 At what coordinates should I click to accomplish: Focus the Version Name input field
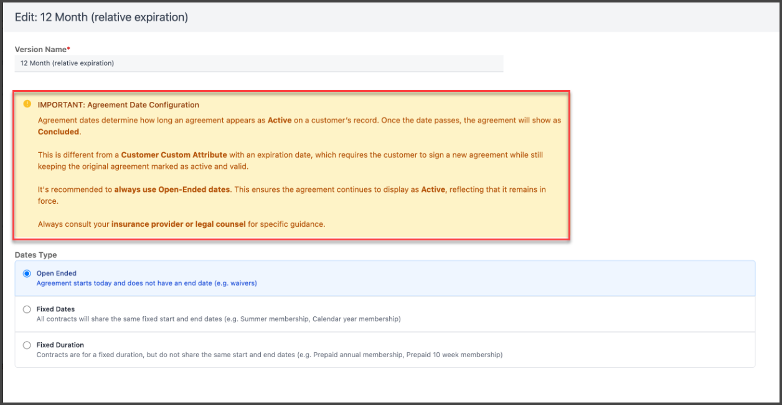pos(258,63)
